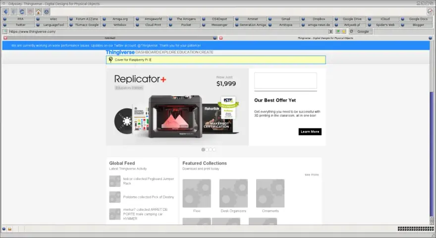436x238 pixels.
Task: Open the EXPLORE navigation item
Action: pos(167,52)
